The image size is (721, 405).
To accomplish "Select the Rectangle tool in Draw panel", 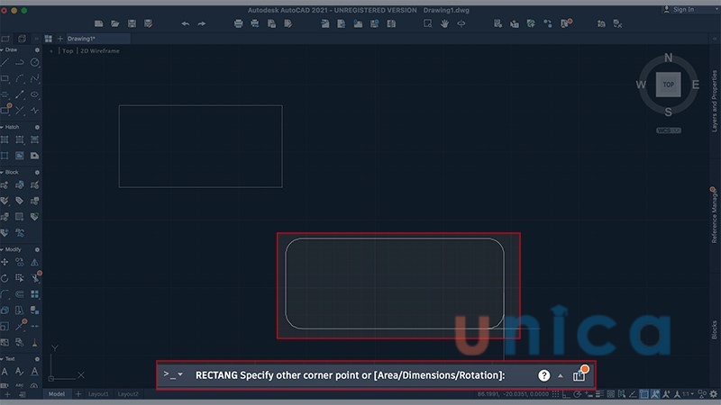I will click(x=5, y=78).
